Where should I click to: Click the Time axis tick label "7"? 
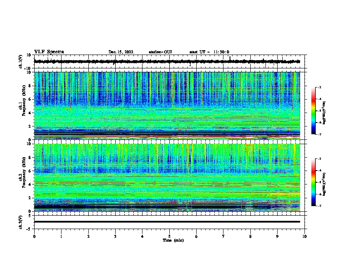(x=223, y=236)
